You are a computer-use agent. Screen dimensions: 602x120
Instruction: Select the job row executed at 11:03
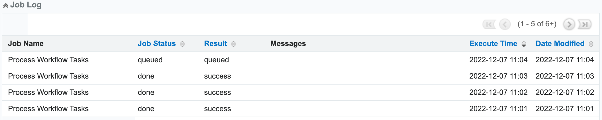point(48,76)
